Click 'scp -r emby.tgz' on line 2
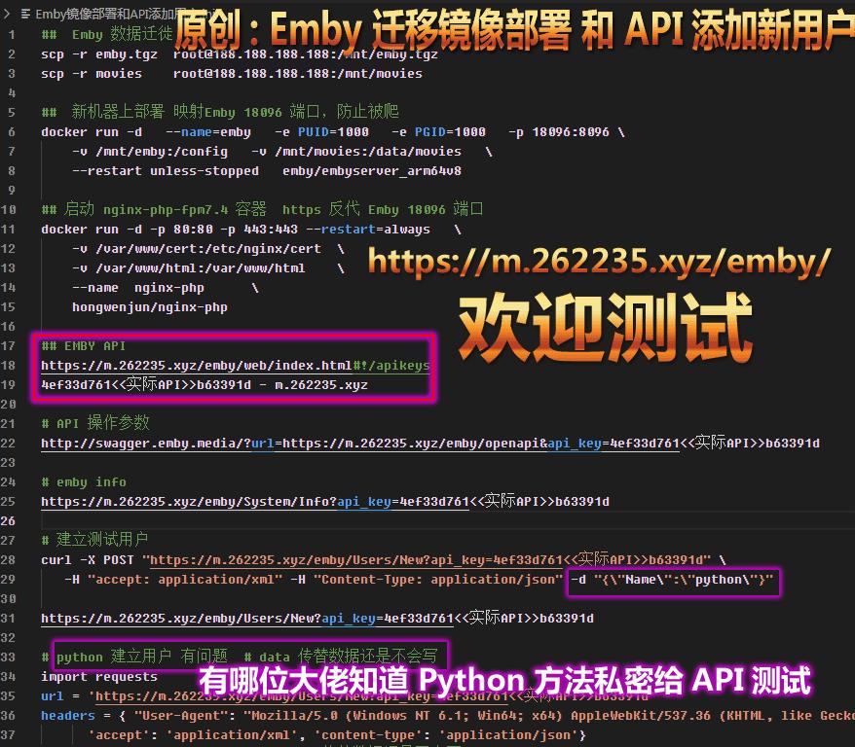Image resolution: width=855 pixels, height=747 pixels. pos(99,54)
